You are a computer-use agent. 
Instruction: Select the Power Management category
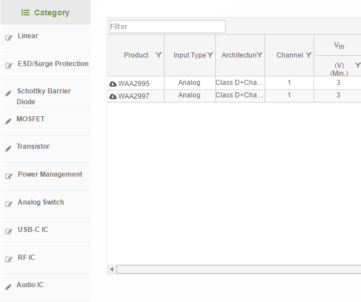tap(50, 174)
